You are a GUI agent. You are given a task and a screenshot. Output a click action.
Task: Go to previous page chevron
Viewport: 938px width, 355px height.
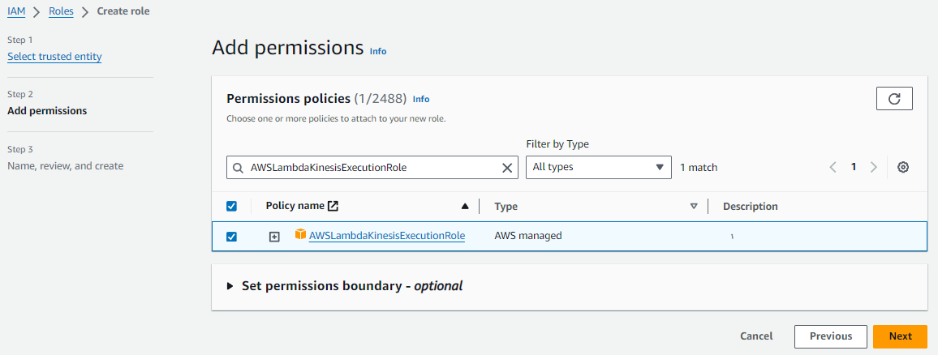(833, 167)
